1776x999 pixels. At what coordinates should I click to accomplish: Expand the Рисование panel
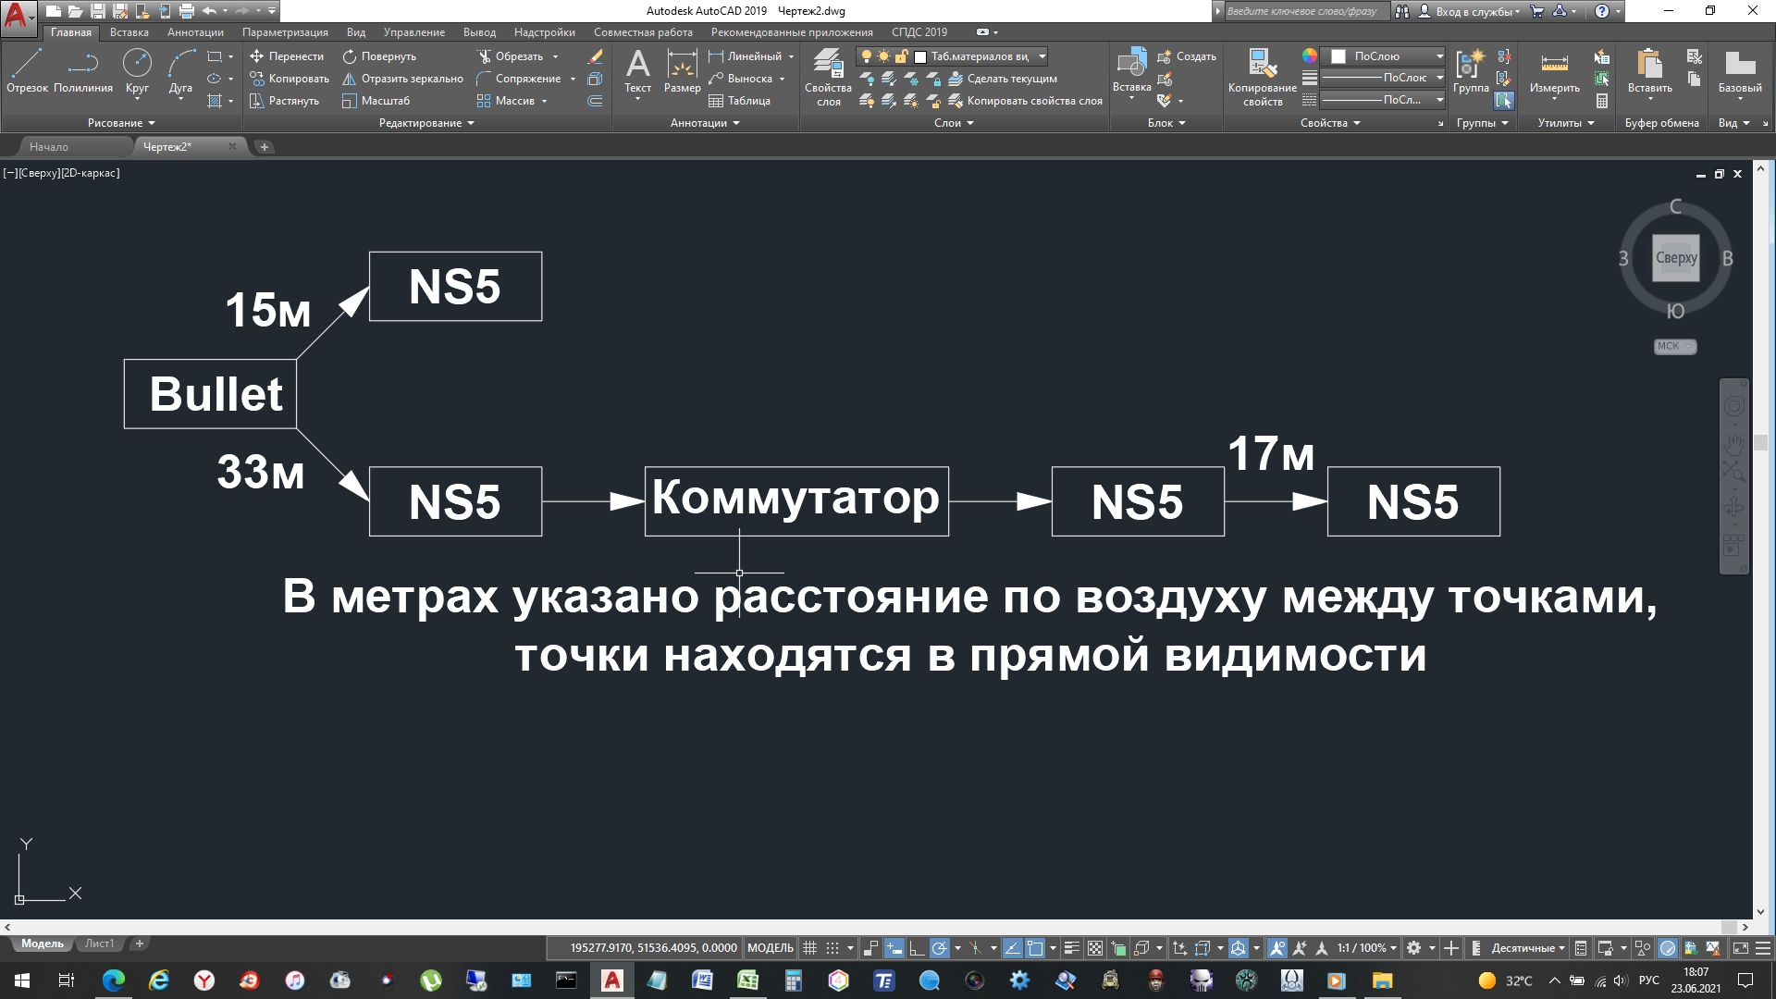point(120,123)
